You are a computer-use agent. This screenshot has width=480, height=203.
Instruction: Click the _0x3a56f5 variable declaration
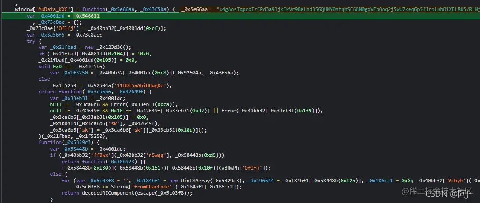[51, 35]
